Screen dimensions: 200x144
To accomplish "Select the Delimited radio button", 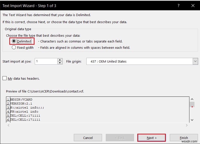I will [x=14, y=41].
